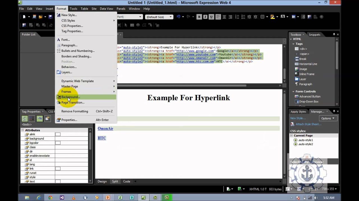Toggle italic formatting in the toolbar

(205, 17)
